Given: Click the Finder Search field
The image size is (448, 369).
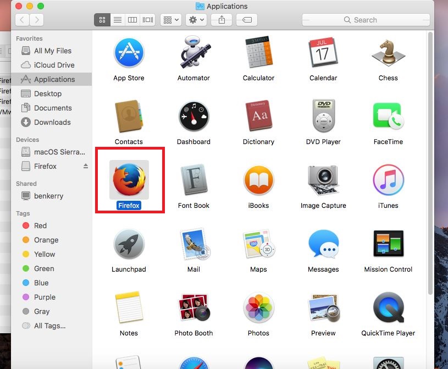Looking at the screenshot, I should 366,20.
